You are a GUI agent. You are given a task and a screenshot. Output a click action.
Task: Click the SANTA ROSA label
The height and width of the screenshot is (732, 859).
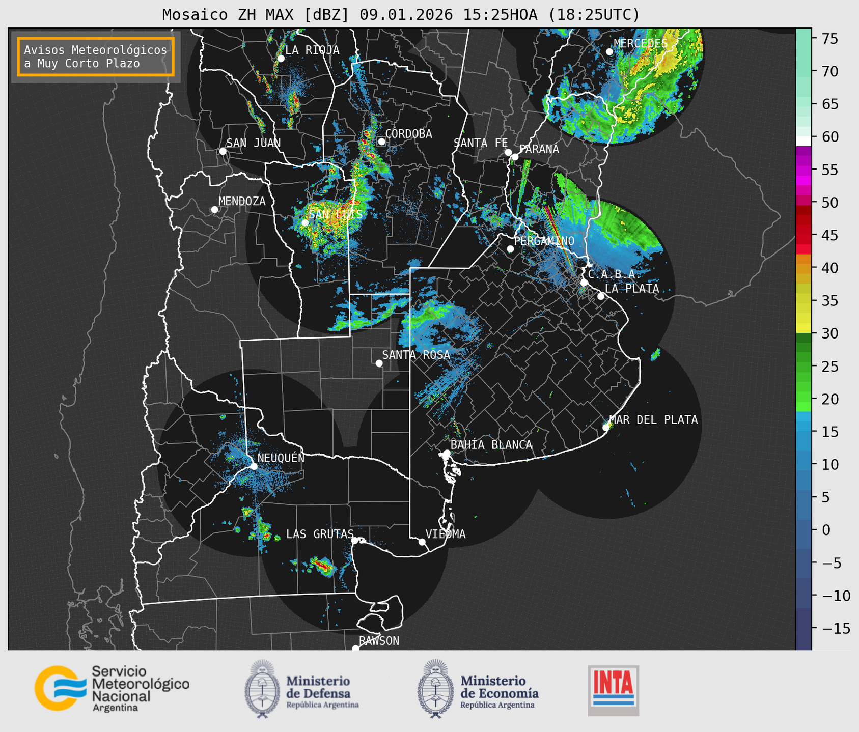point(416,355)
